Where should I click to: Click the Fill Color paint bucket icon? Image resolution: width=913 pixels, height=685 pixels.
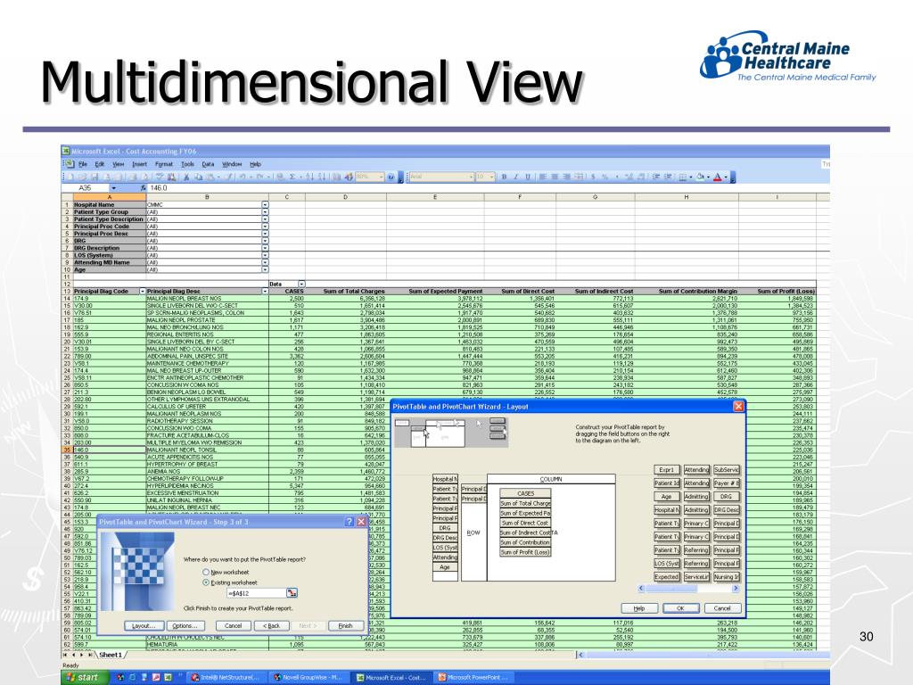click(701, 177)
